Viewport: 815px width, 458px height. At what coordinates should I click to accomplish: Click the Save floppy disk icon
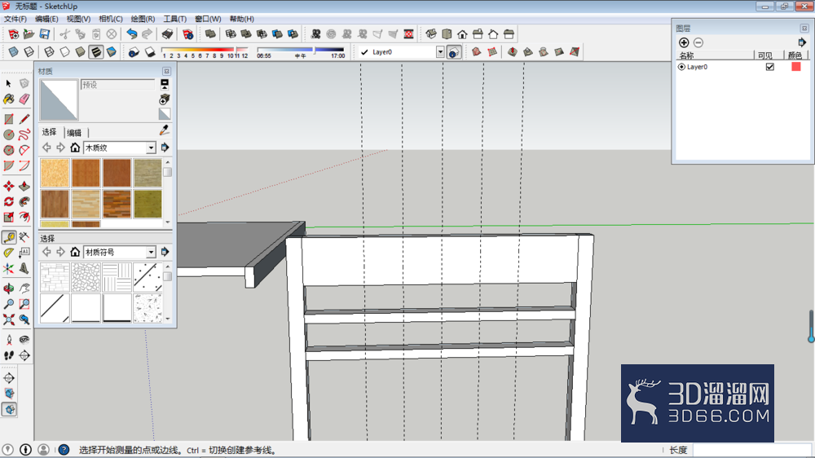click(x=45, y=34)
